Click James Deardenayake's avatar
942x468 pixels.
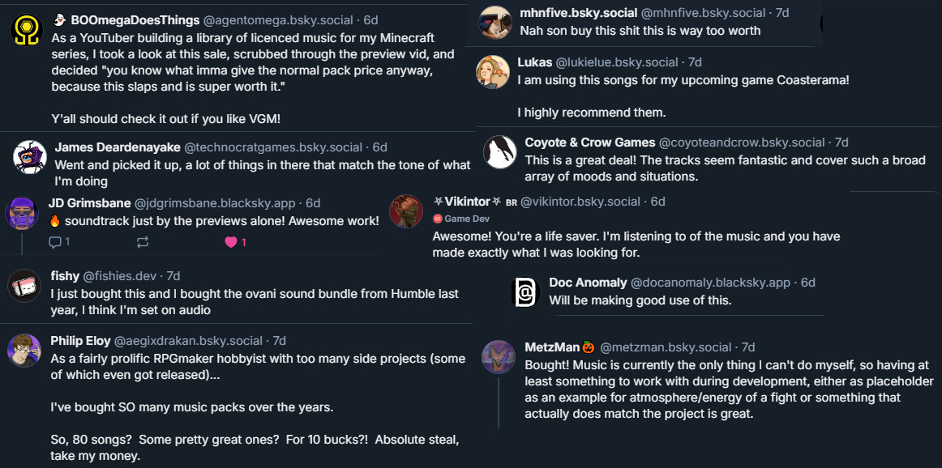pos(30,156)
